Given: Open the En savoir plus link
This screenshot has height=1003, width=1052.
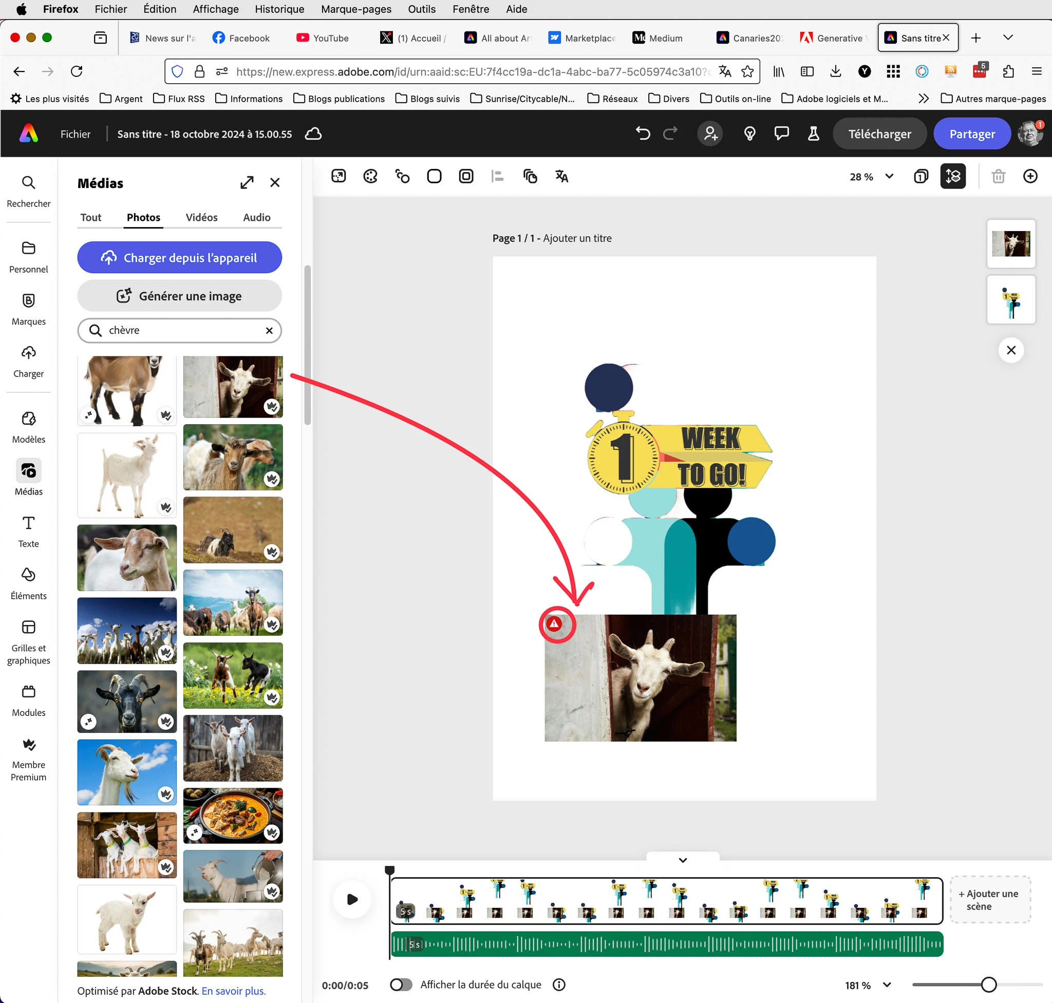Looking at the screenshot, I should (233, 991).
